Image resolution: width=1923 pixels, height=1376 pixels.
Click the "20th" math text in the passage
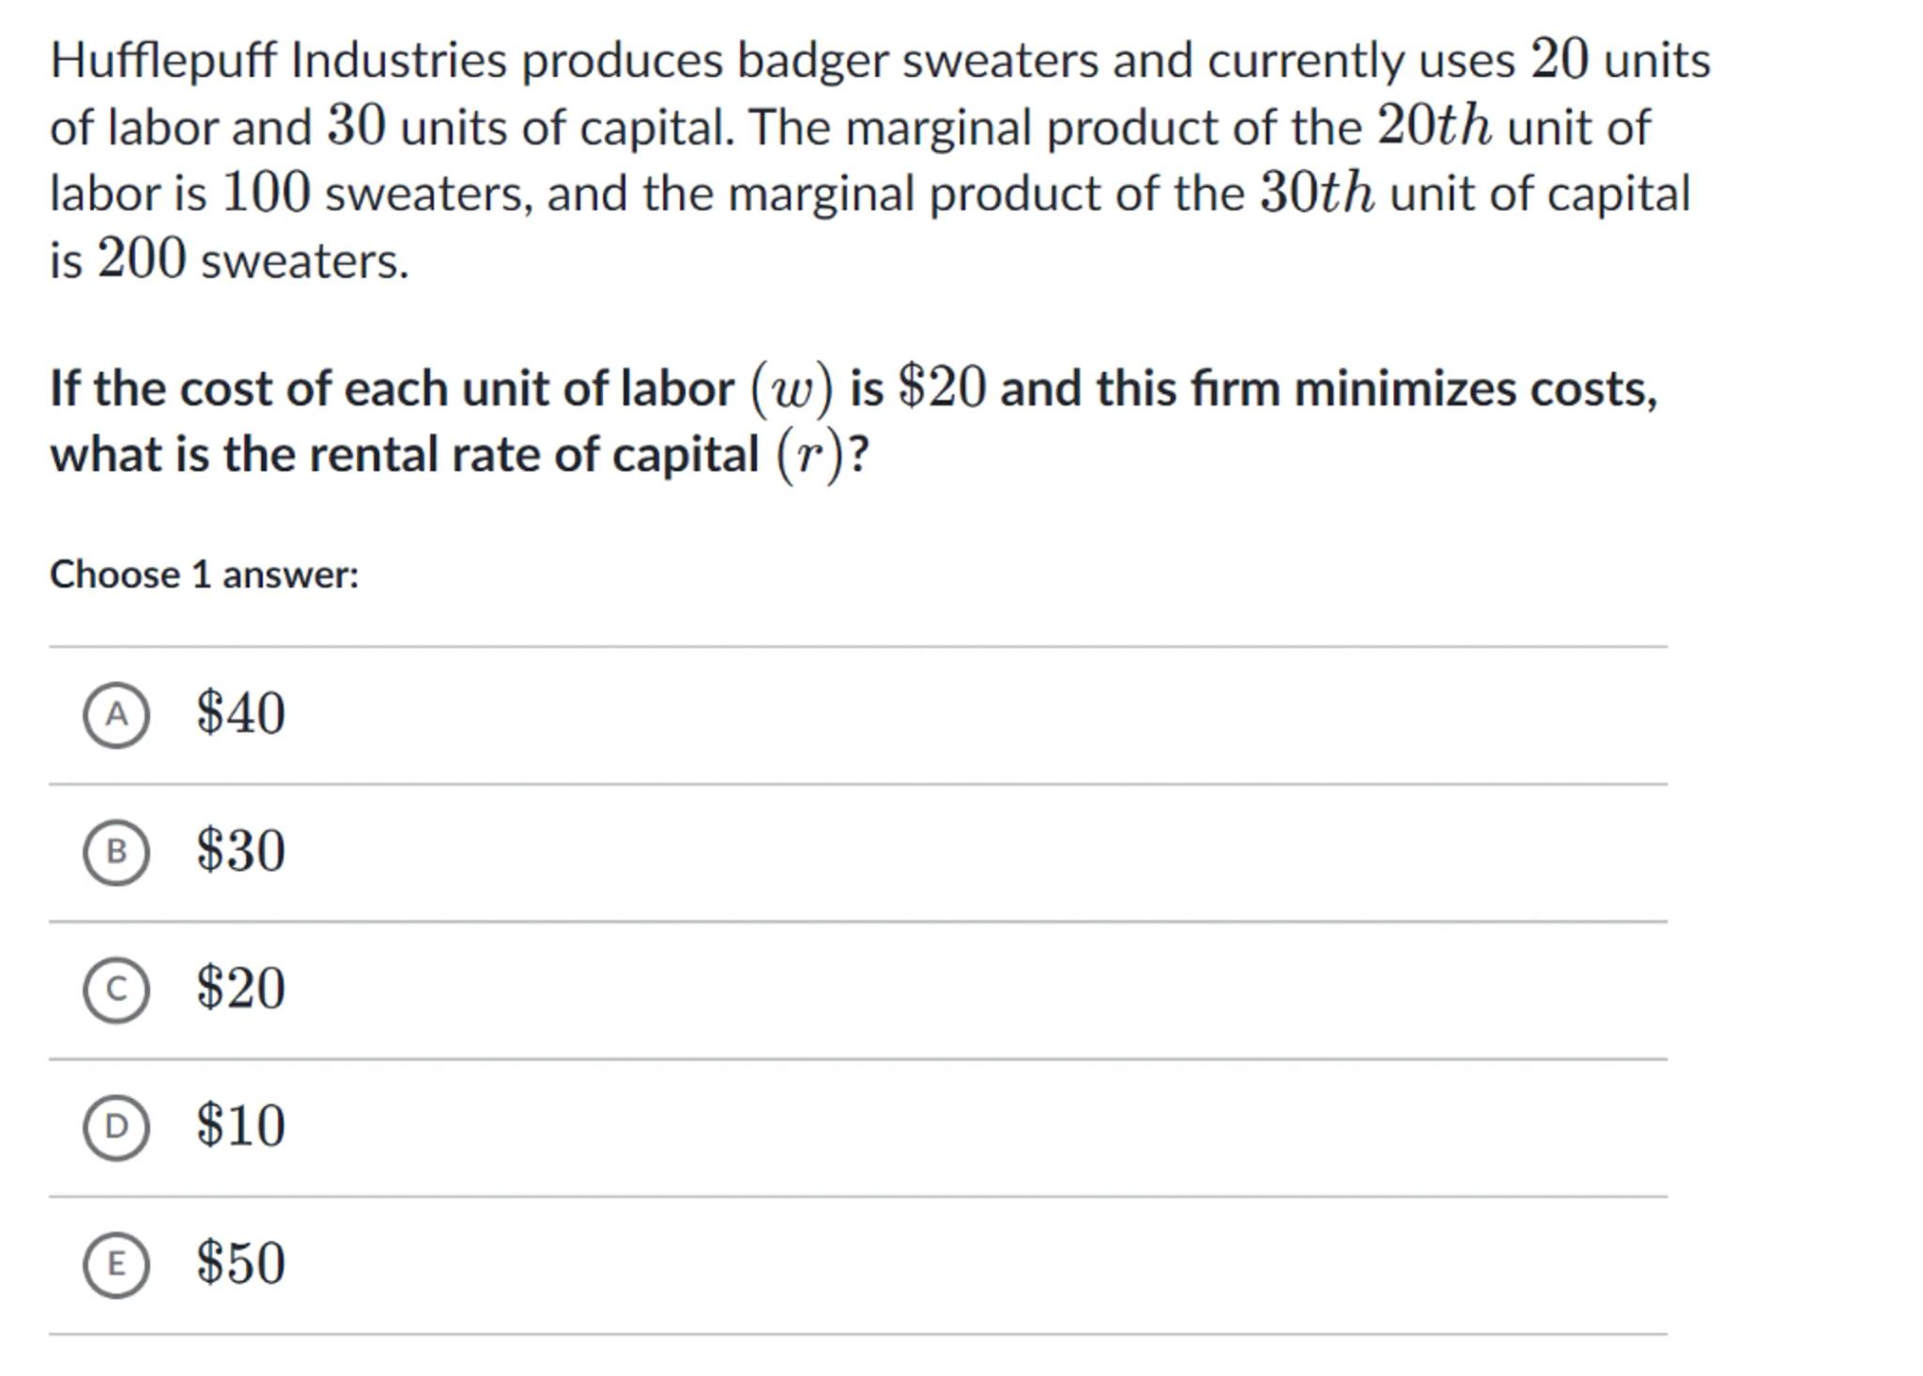tap(1434, 127)
